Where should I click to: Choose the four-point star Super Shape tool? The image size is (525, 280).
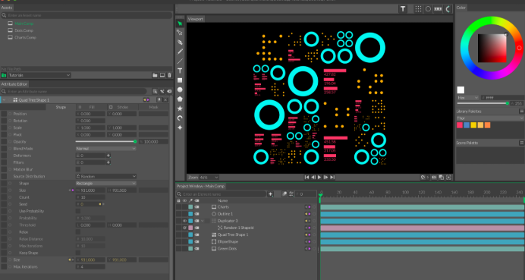(180, 127)
